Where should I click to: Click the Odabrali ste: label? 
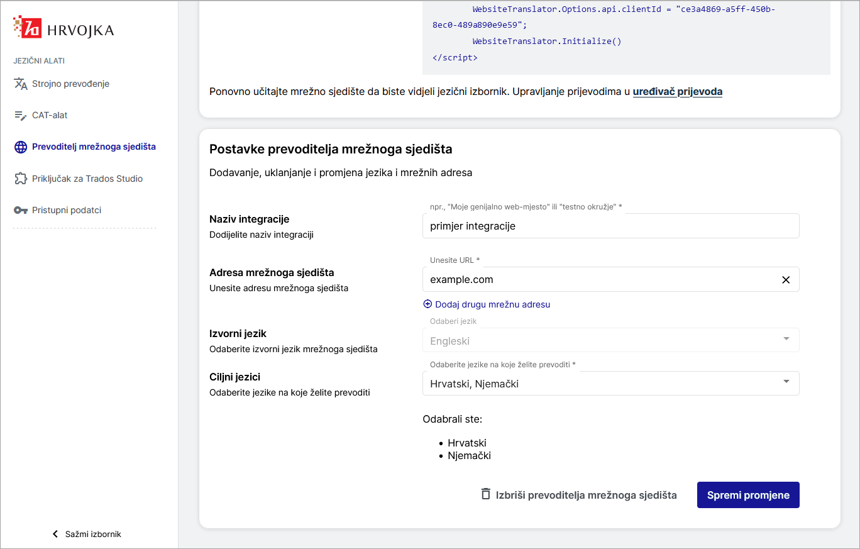pos(453,419)
